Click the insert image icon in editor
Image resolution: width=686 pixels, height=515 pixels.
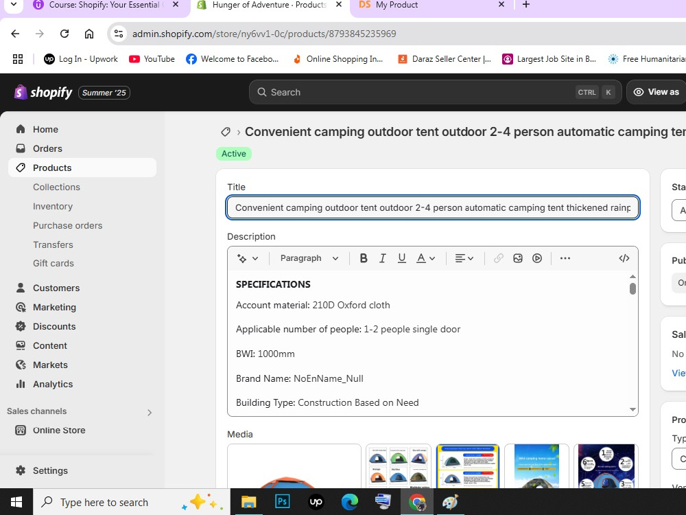coord(517,258)
